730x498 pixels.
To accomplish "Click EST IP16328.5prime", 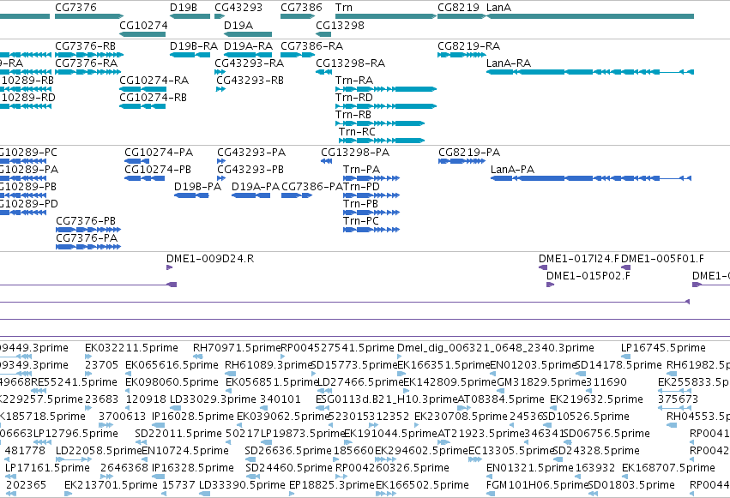I will (193, 468).
